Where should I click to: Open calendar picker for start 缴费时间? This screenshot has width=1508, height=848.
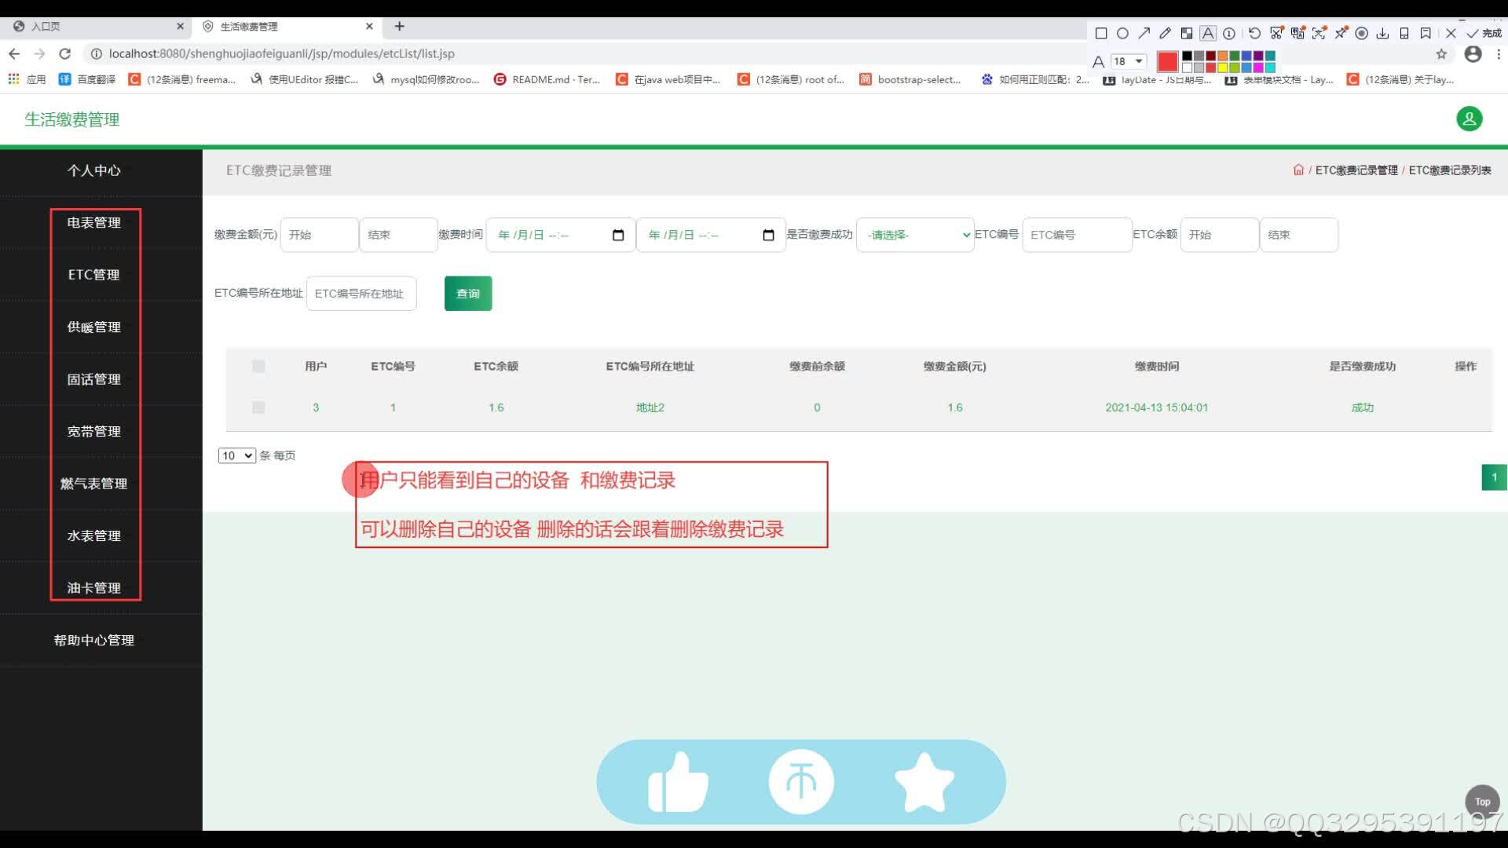point(618,235)
